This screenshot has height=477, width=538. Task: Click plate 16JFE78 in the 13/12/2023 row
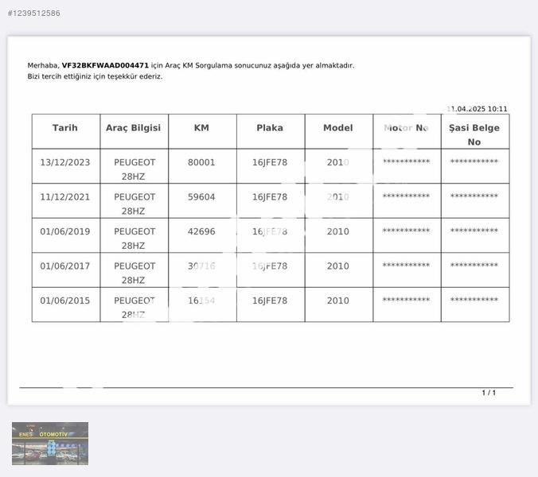pyautogui.click(x=270, y=162)
